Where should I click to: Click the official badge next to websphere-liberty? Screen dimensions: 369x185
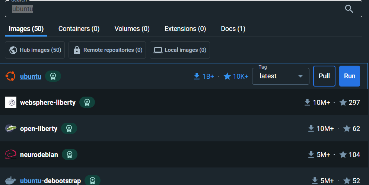(x=87, y=102)
